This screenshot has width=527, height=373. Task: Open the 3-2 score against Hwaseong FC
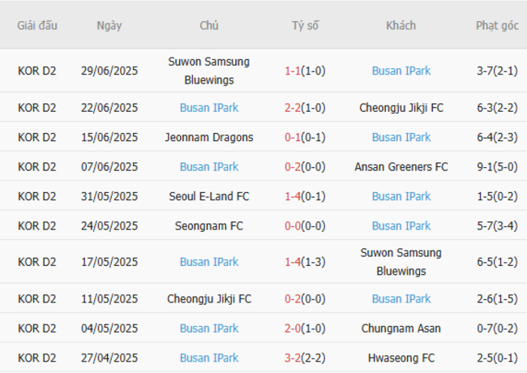(293, 358)
